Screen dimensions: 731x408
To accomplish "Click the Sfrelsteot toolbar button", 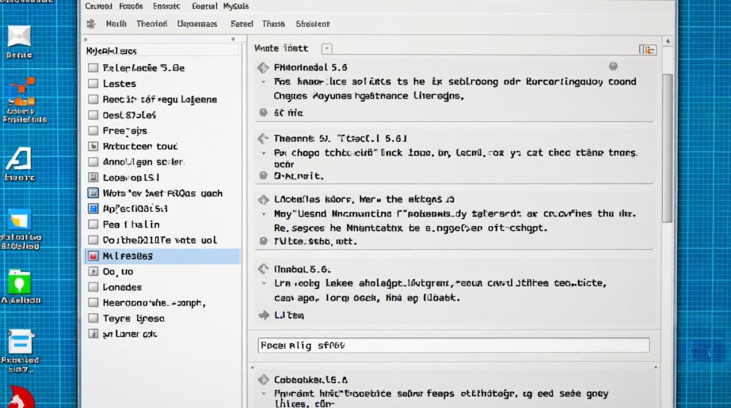I will pyautogui.click(x=313, y=24).
